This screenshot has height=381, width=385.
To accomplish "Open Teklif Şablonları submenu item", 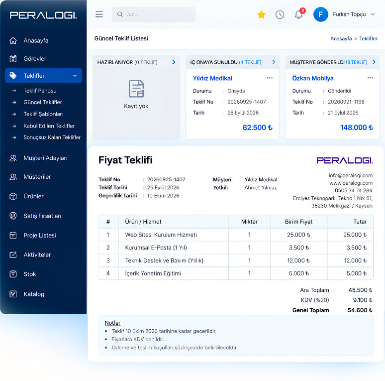I will [43, 114].
